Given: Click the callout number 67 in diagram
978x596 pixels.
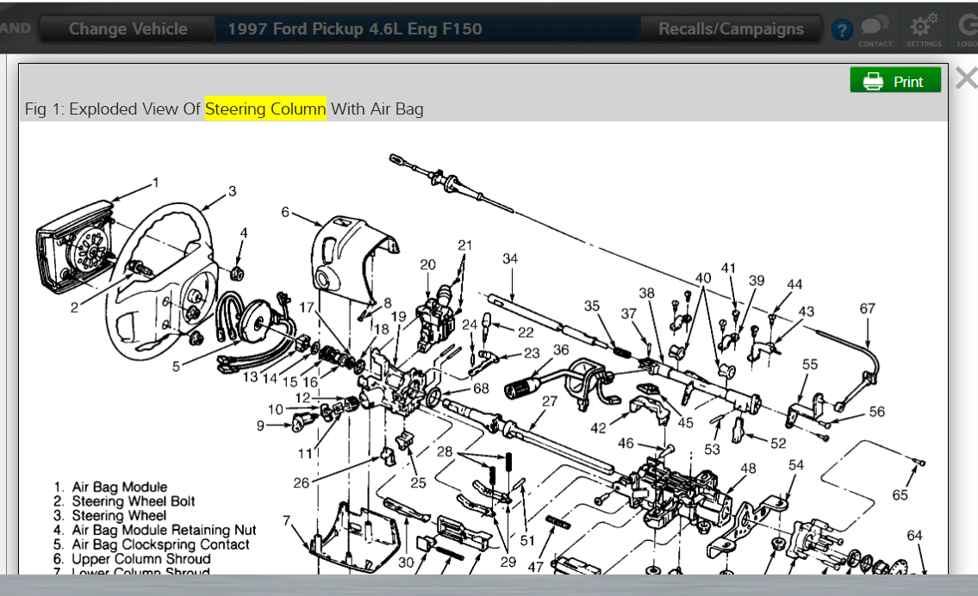Looking at the screenshot, I should coord(867,308).
